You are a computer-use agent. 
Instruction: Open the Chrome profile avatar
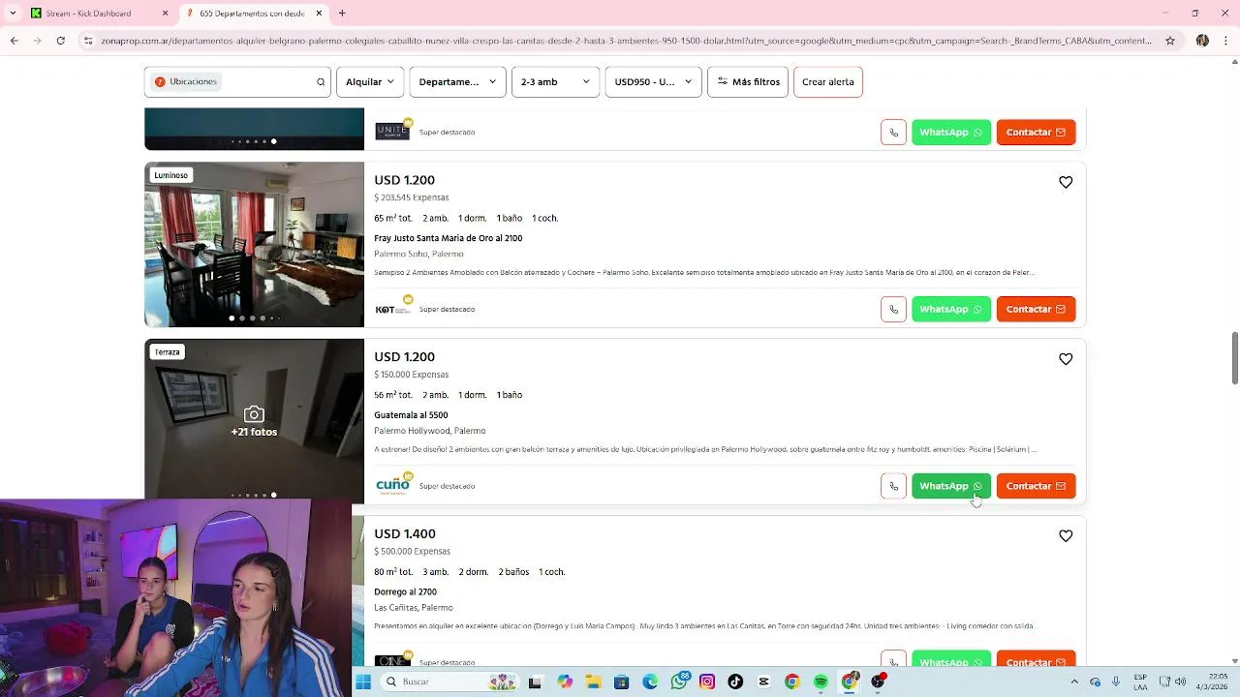point(1202,41)
